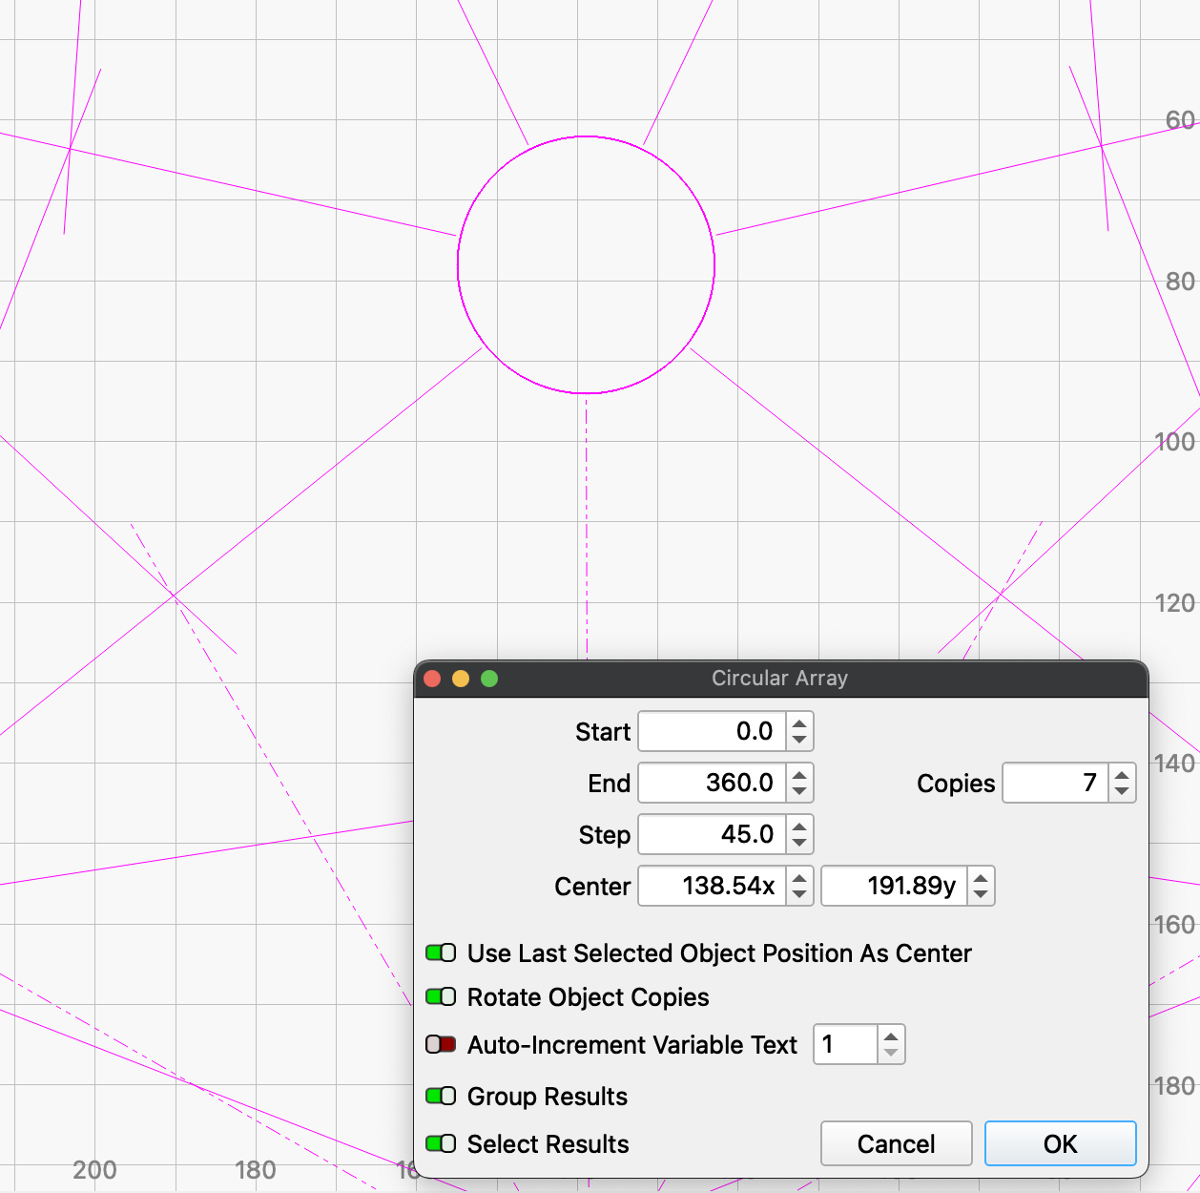Increment the Step value using up arrow
This screenshot has height=1193, width=1200.
[799, 827]
